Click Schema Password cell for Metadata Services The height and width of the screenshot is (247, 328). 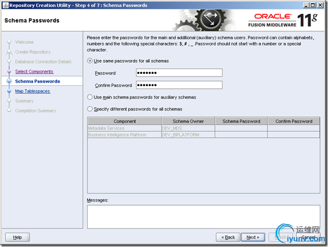241,128
